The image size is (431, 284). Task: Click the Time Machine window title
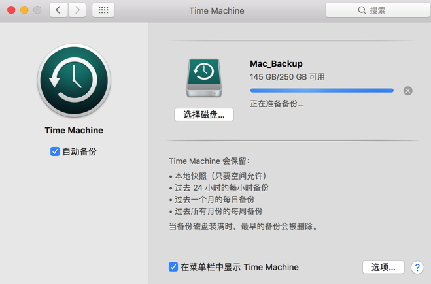click(x=216, y=11)
